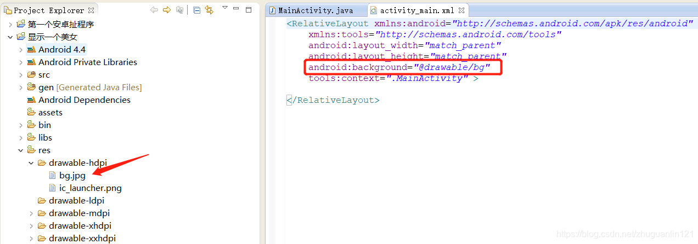The height and width of the screenshot is (244, 698).
Task: Click the src source folder icon
Action: (31, 74)
